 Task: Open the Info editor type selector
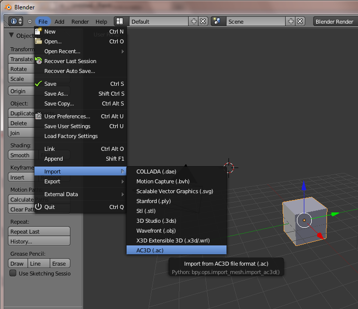pyautogui.click(x=16, y=22)
